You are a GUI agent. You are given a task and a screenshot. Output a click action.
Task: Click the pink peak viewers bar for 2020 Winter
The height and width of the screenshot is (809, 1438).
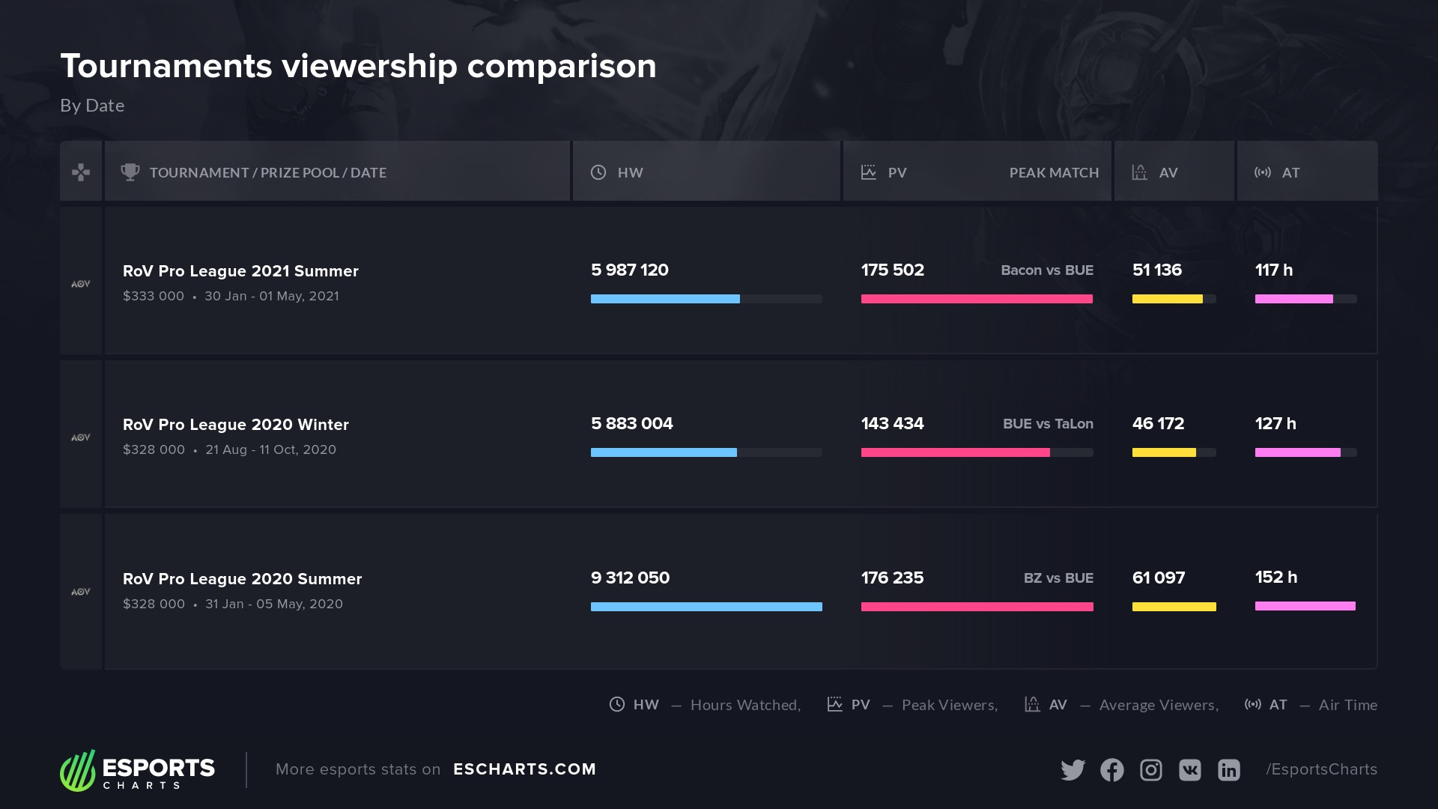[x=955, y=452]
